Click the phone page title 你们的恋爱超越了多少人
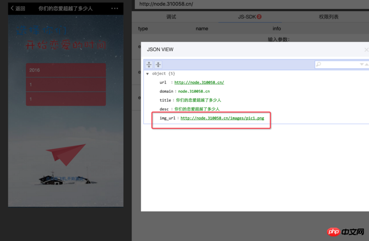369x241 pixels. click(x=65, y=8)
